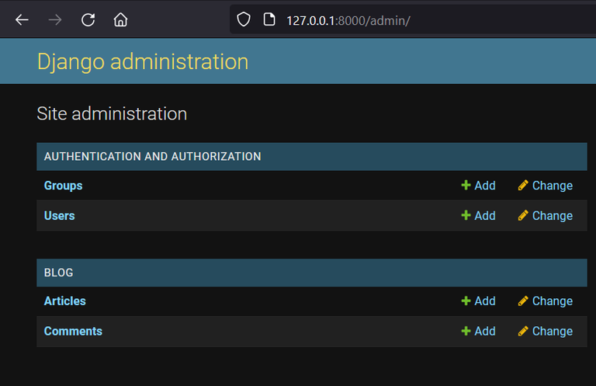Add a new comment
Image resolution: width=596 pixels, height=386 pixels.
pos(484,331)
